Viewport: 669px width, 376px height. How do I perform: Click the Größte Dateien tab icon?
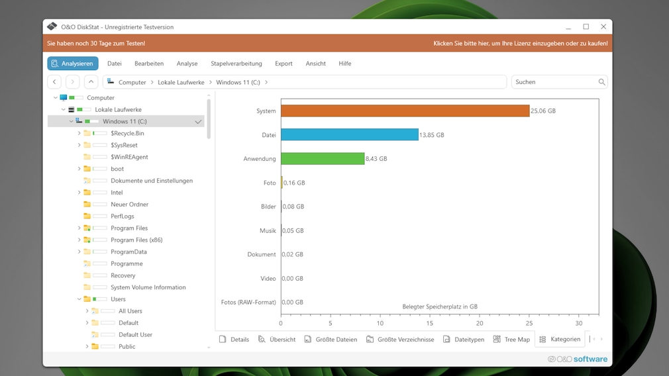pyautogui.click(x=308, y=340)
